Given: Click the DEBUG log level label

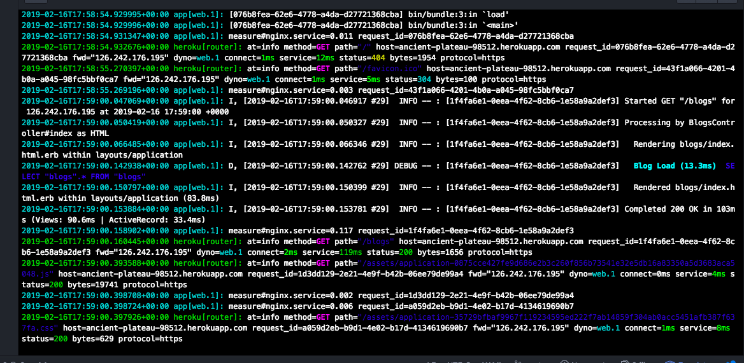Looking at the screenshot, I should pos(406,167).
